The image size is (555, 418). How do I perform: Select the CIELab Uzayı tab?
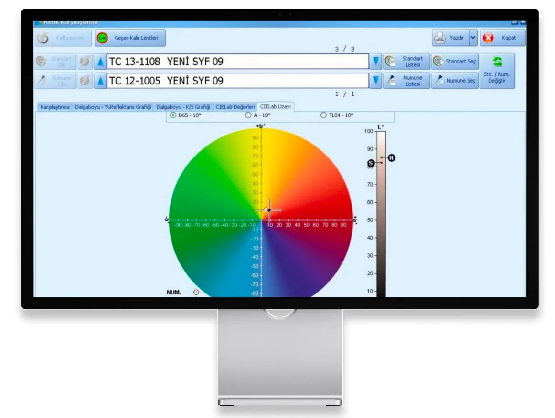276,106
